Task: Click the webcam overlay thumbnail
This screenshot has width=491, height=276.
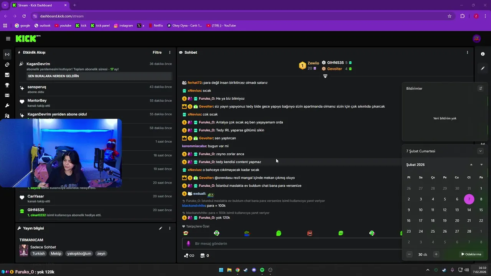Action: (61, 153)
